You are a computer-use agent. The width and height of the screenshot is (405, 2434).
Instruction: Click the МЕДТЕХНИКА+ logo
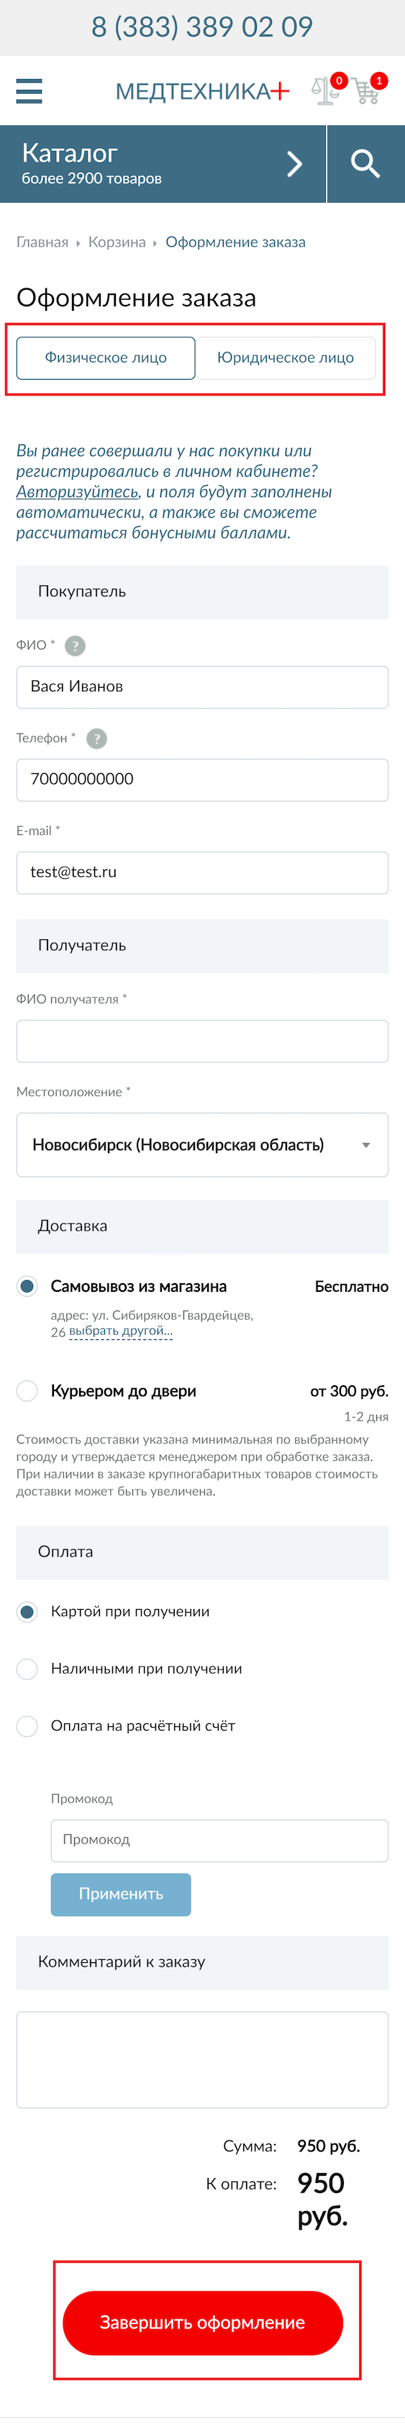(x=202, y=91)
